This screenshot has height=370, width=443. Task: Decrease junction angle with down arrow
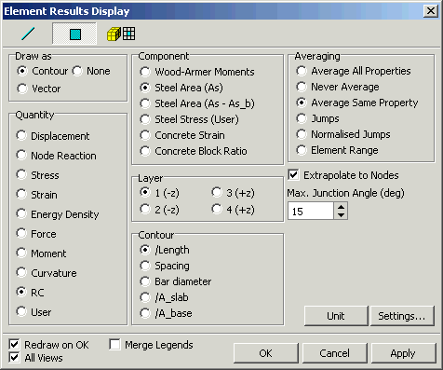pyautogui.click(x=341, y=215)
